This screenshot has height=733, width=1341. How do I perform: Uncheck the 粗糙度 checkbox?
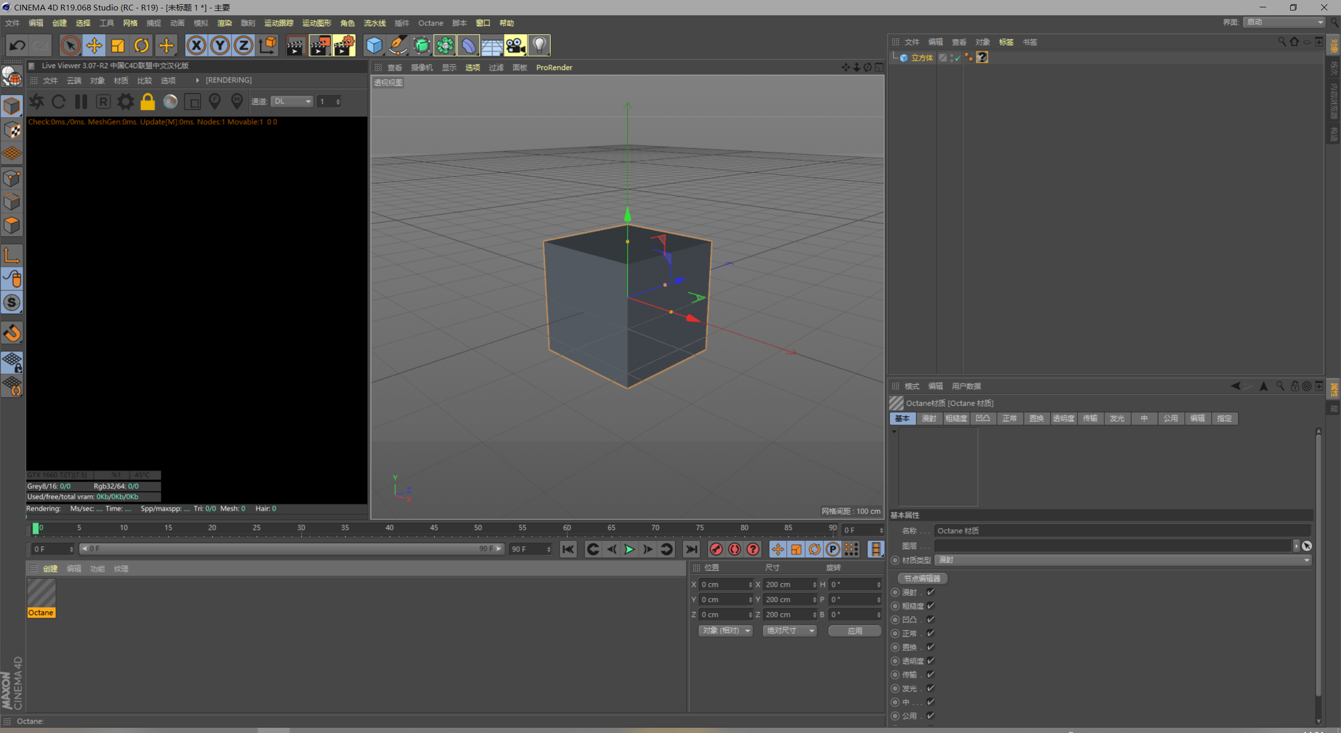[x=931, y=606]
